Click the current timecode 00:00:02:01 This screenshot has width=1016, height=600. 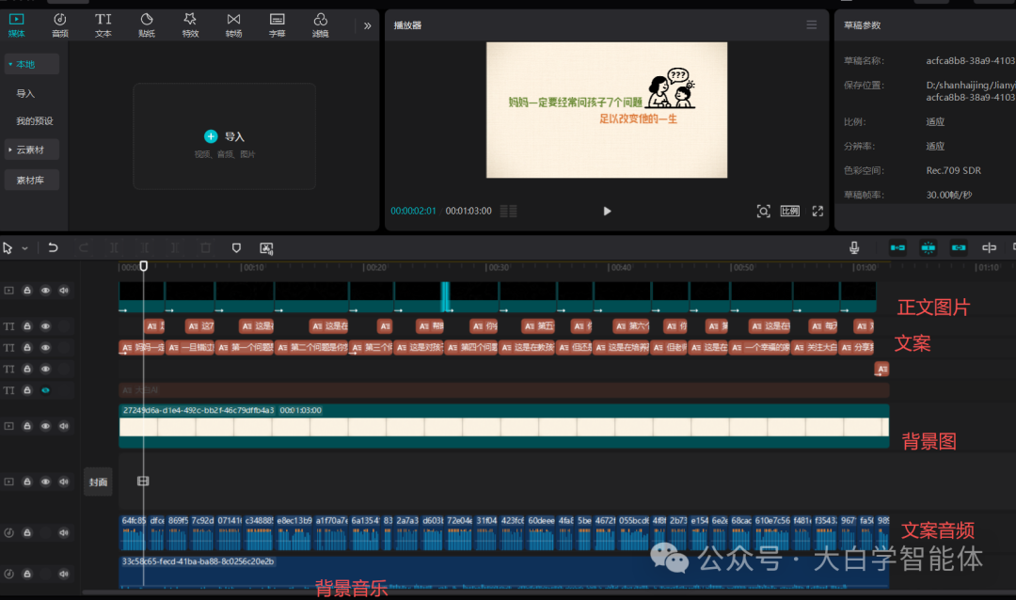tap(413, 212)
